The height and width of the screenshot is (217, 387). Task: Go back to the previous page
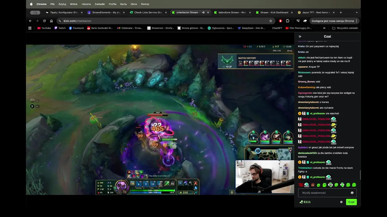(x=30, y=21)
